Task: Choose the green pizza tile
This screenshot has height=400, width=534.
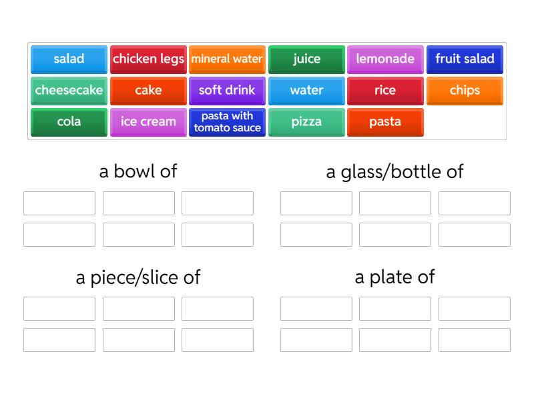Action: [306, 122]
